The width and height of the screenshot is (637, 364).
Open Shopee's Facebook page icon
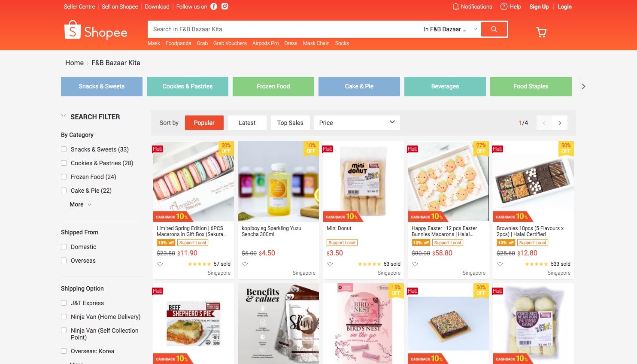(214, 6)
